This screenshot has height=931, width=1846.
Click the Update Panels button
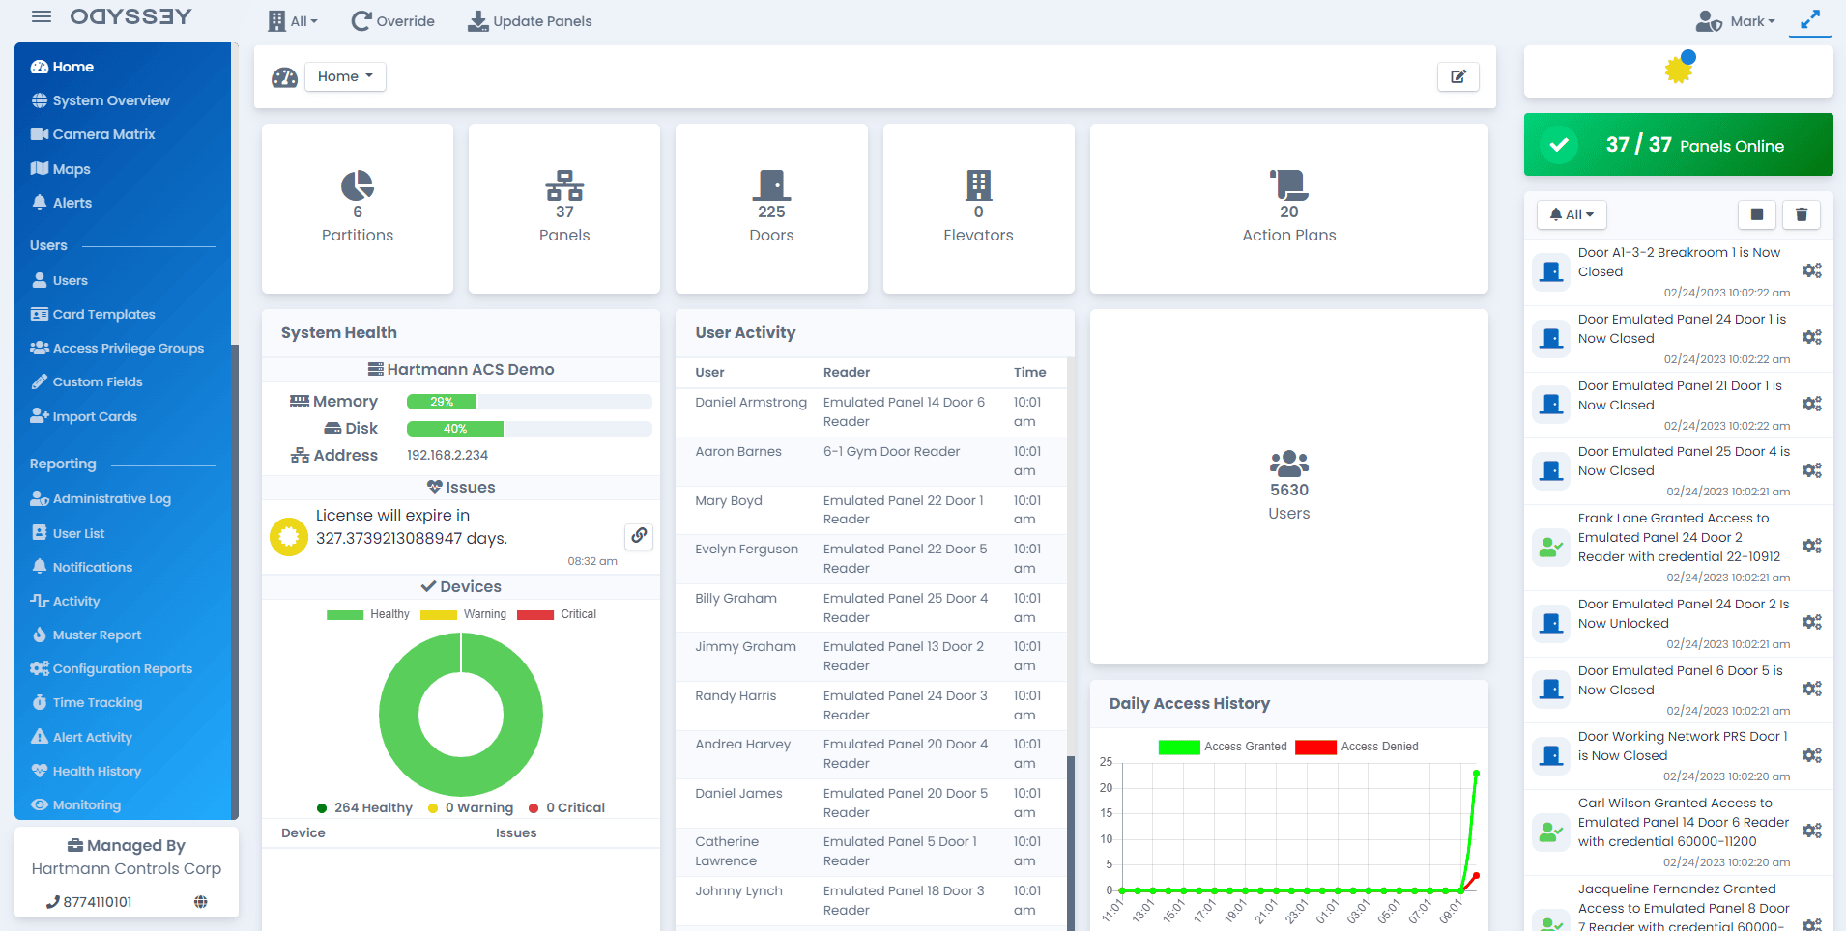(530, 21)
